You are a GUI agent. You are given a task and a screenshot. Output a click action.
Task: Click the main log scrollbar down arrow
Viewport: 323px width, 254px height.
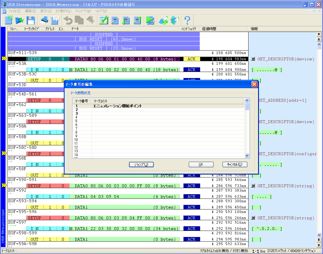319,235
